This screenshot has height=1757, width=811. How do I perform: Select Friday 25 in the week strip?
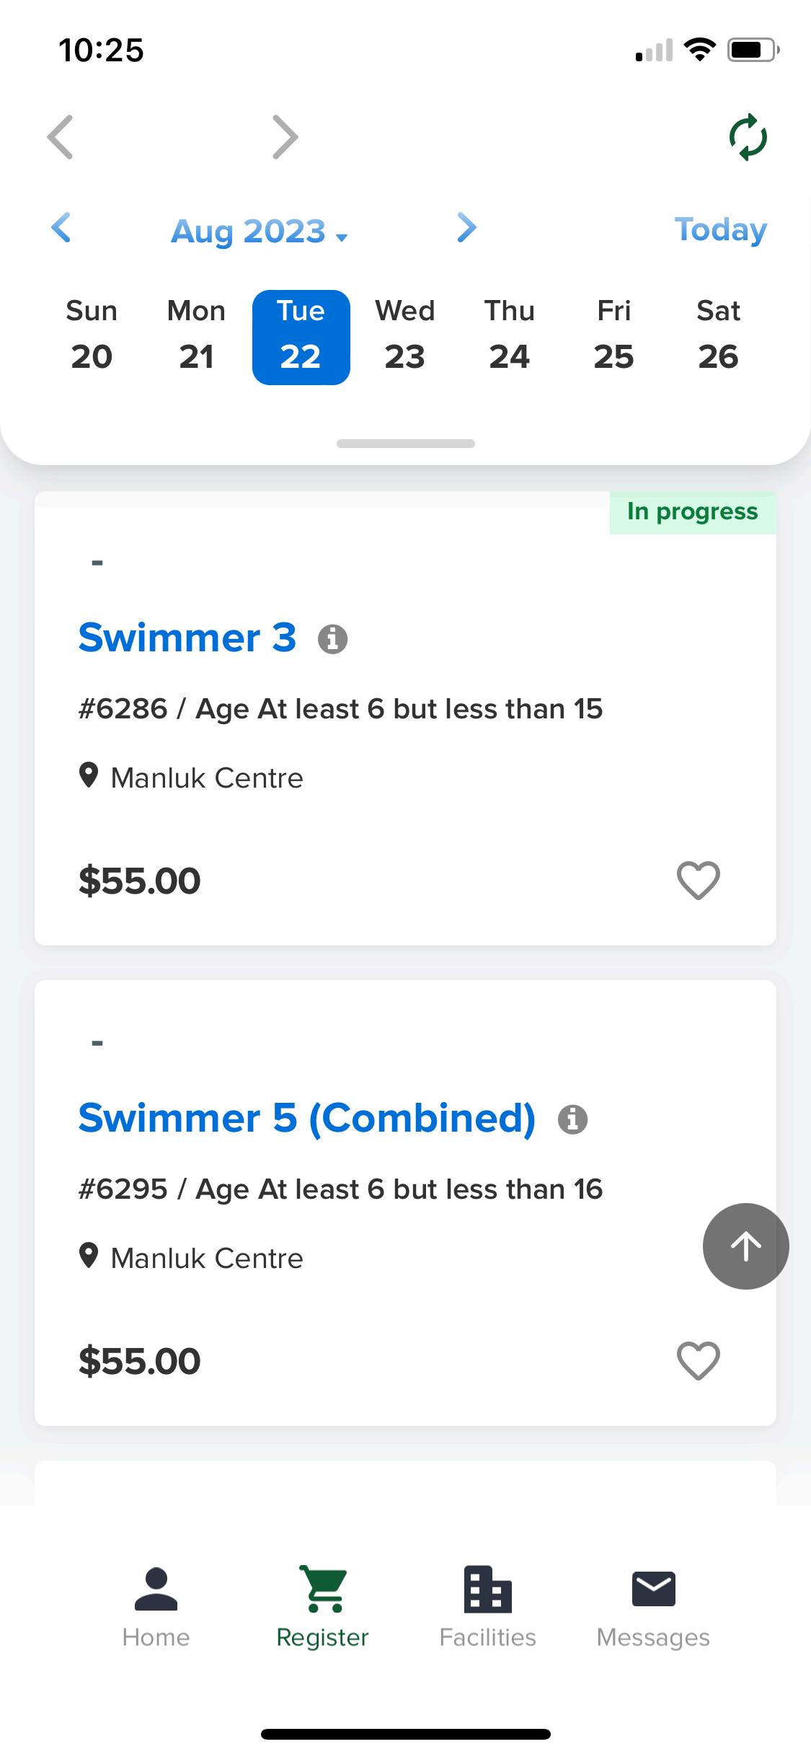tap(613, 337)
